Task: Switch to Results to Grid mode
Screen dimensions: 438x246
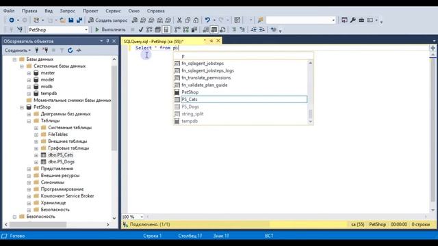Action: click(x=214, y=29)
